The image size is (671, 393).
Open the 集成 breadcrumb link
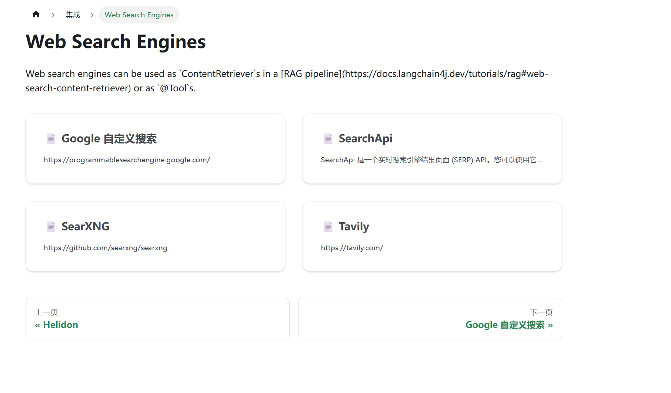73,15
